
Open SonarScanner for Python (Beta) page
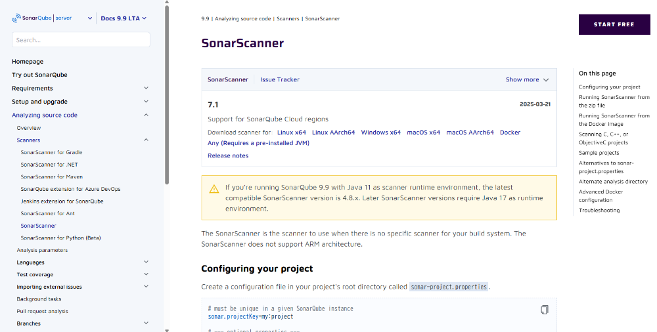pos(60,238)
